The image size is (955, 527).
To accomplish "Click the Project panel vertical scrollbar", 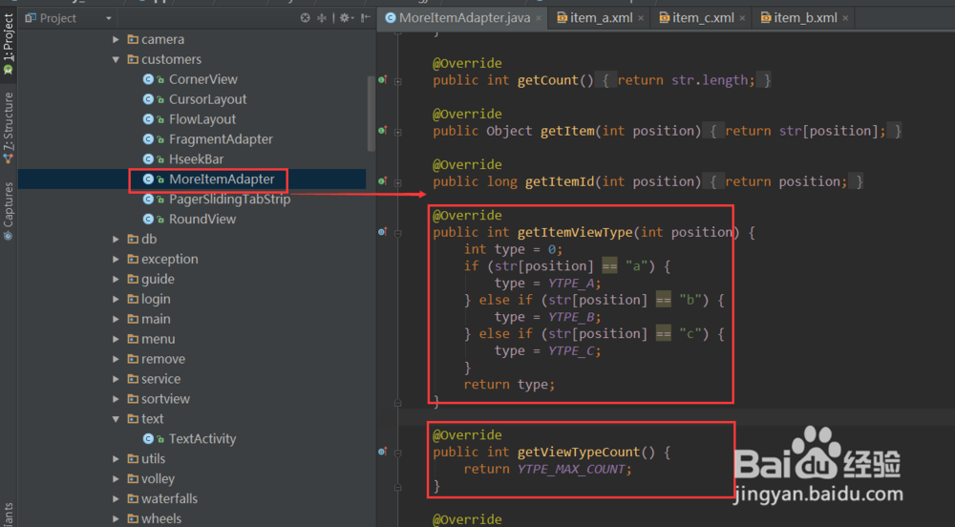I will 371,114.
